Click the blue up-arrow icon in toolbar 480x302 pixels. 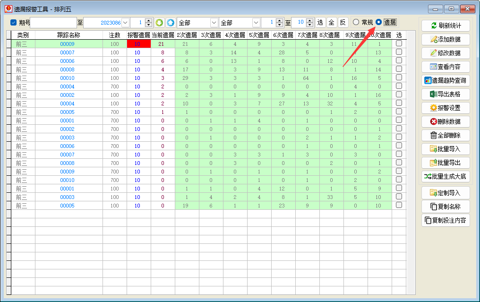[x=170, y=23]
